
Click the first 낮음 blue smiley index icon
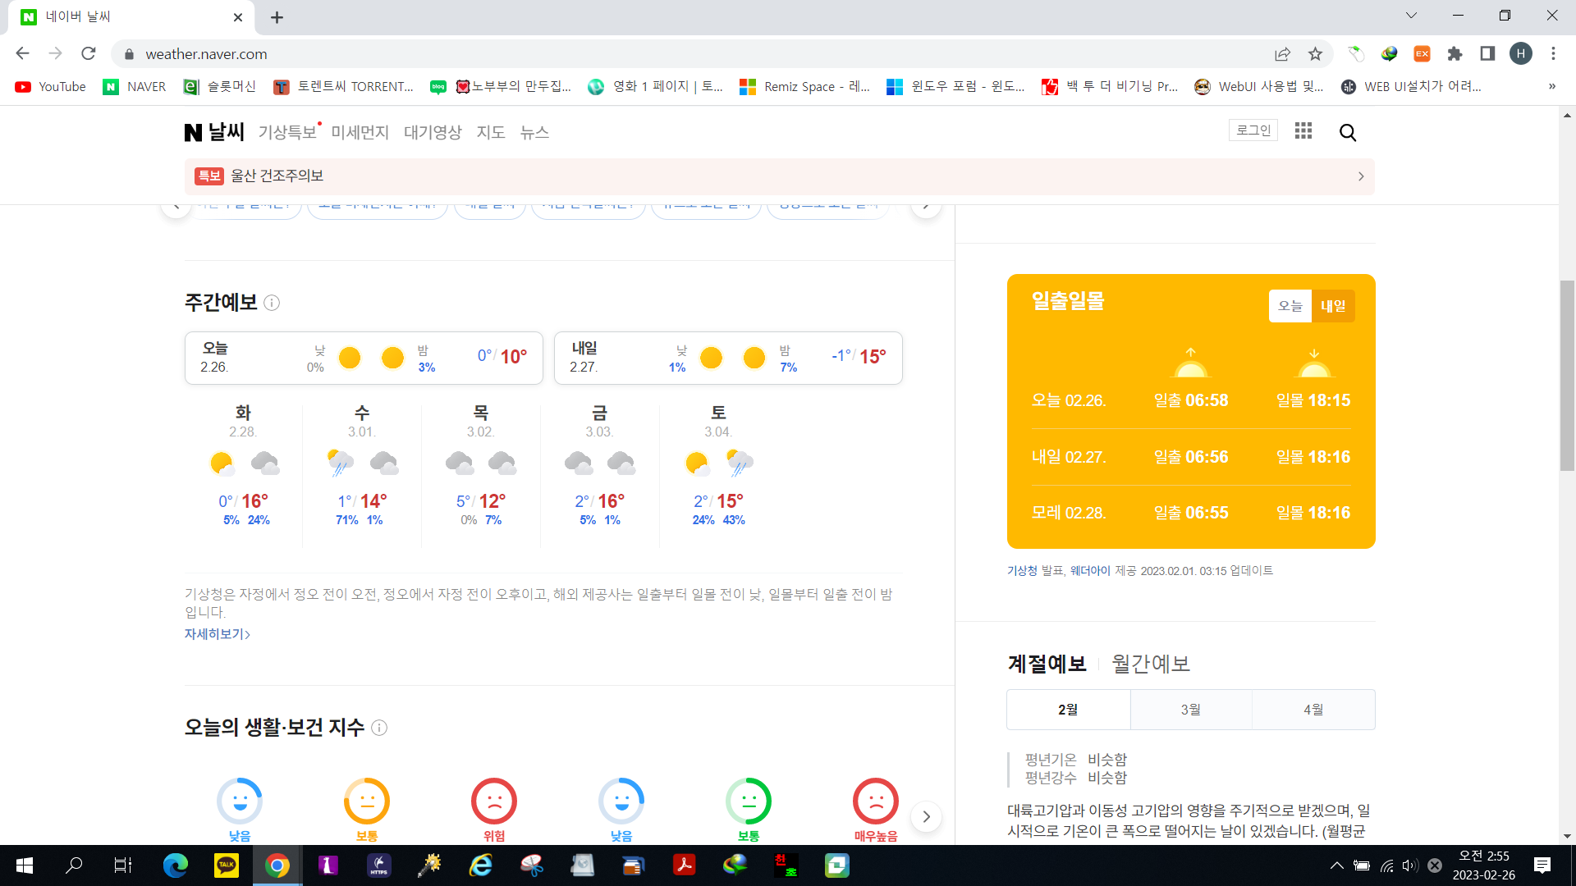240,801
